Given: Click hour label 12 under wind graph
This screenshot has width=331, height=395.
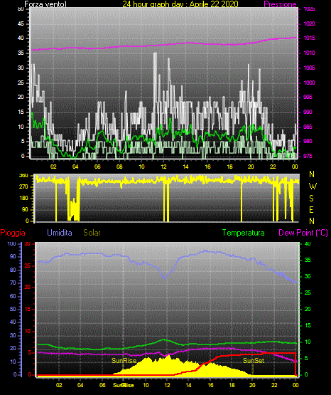Looking at the screenshot, I should 163,167.
